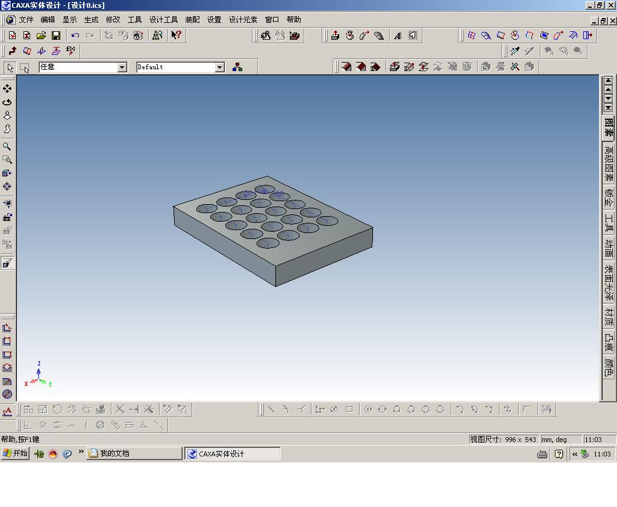Click the taskbar keyboard input icon

[542, 454]
